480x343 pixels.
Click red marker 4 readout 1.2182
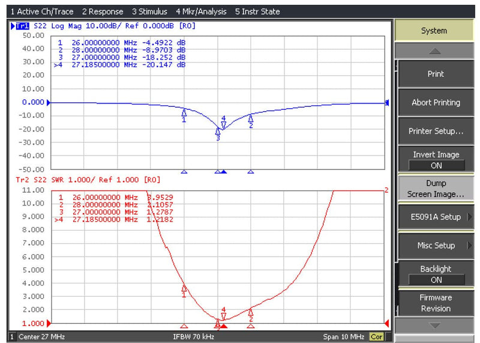[x=114, y=219]
